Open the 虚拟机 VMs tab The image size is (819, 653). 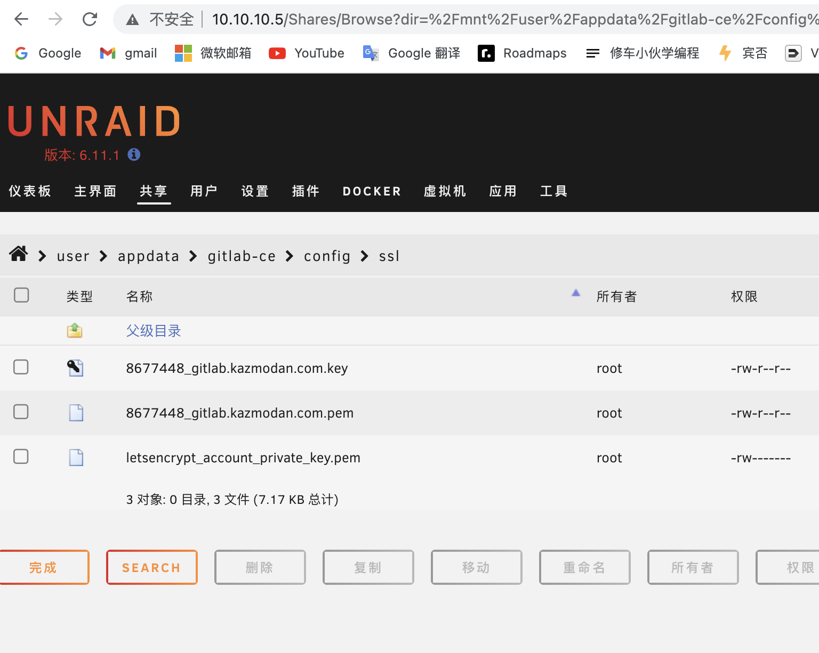coord(445,191)
